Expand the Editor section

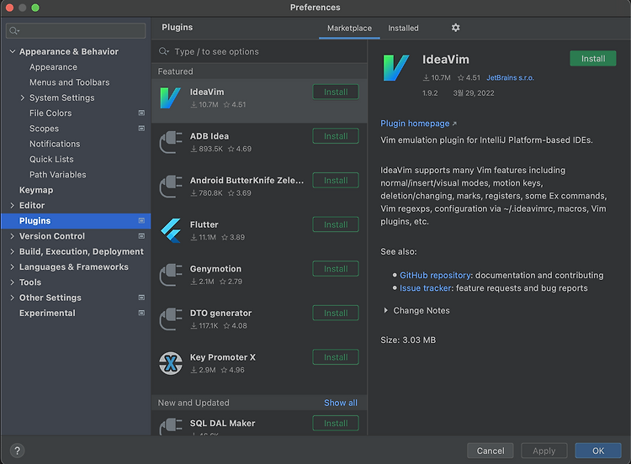click(13, 205)
